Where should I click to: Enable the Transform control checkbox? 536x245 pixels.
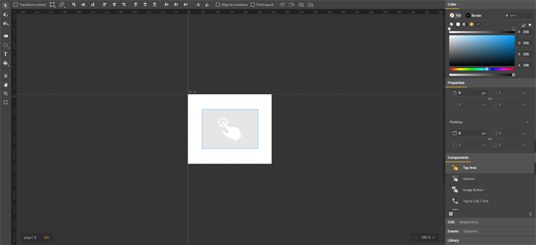coord(15,5)
